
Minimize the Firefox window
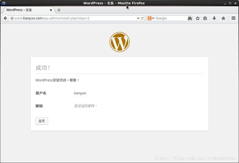point(225,3)
